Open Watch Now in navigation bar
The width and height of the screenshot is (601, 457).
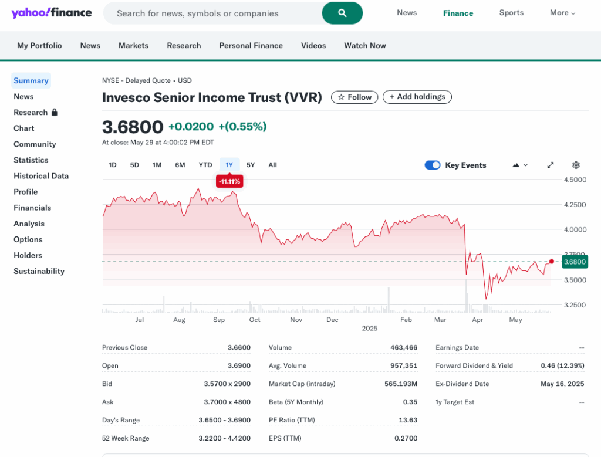(x=365, y=46)
